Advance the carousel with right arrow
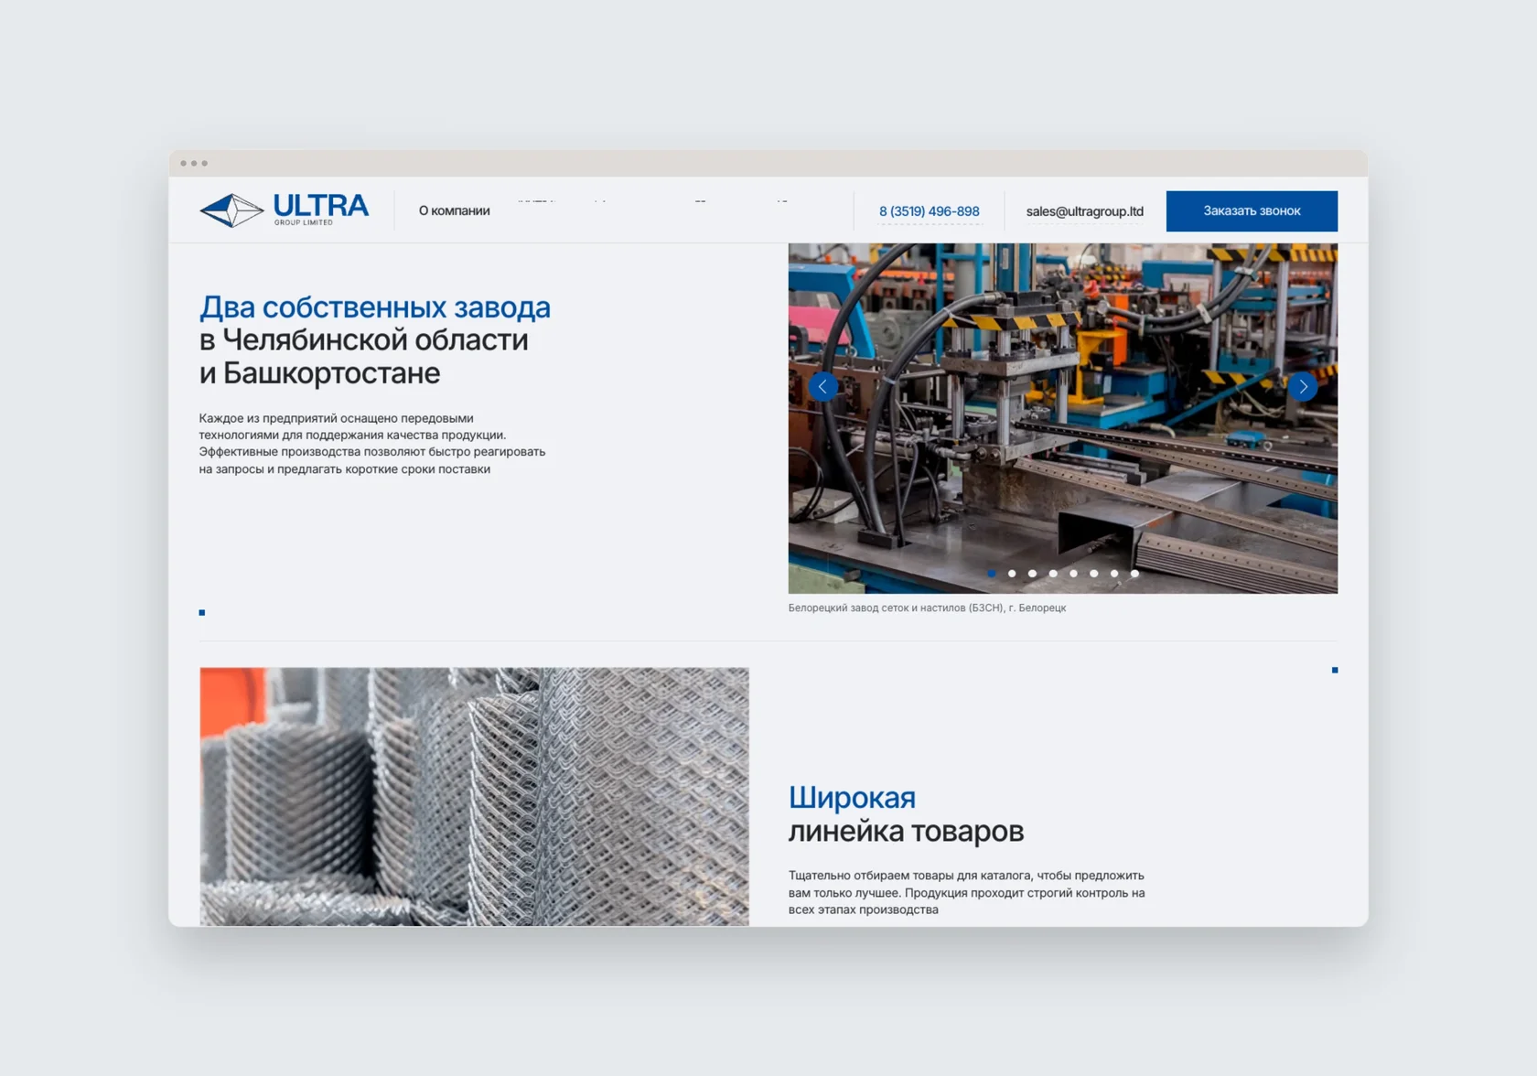1537x1076 pixels. click(x=1303, y=387)
